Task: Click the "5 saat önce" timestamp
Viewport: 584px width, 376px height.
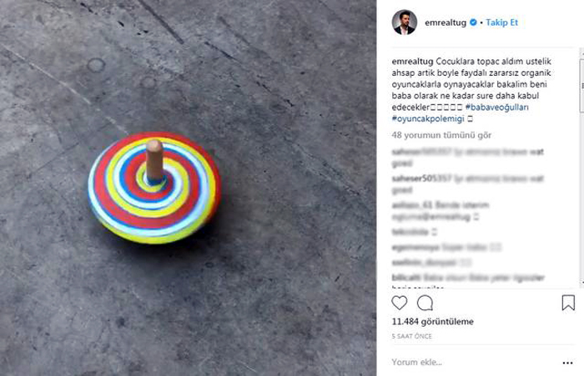Action: (410, 335)
